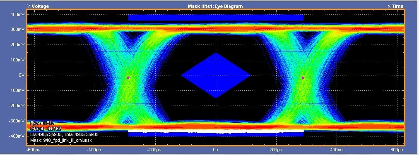419x155 pixels.
Task: Click the -100mV voltage axis label
Action: click(17, 90)
